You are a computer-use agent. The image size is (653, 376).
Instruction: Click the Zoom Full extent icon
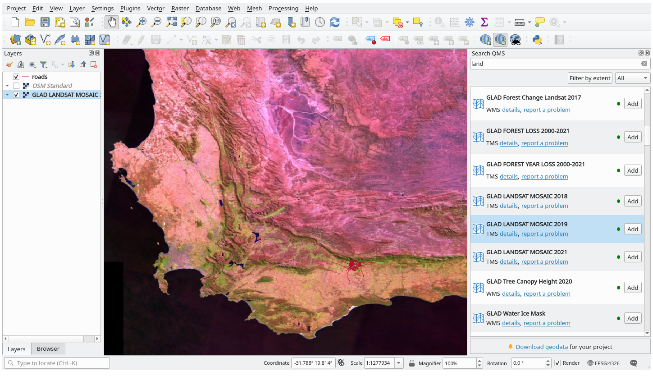[x=171, y=22]
